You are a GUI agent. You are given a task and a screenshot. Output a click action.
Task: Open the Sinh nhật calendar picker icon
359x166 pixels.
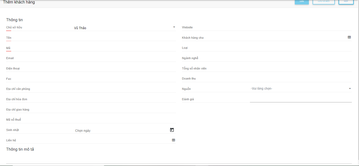tap(172, 130)
